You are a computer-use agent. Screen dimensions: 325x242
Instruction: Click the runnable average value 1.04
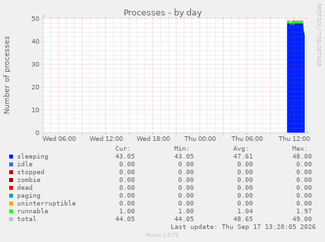point(245,211)
